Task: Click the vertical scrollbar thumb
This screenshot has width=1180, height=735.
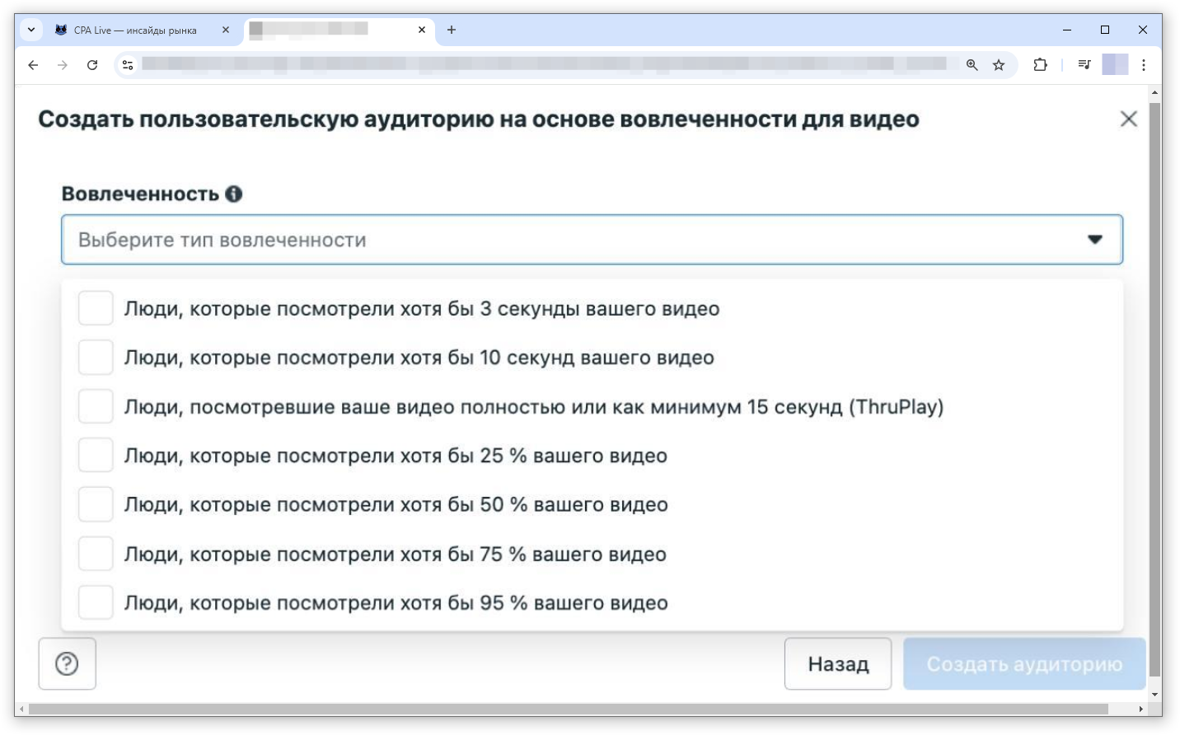Action: coord(1155,389)
